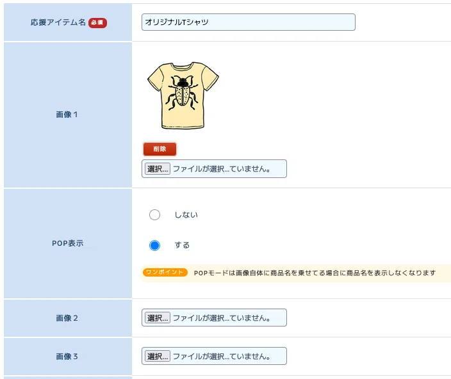
Task: Click the 画像2 row label
Action: click(67, 318)
